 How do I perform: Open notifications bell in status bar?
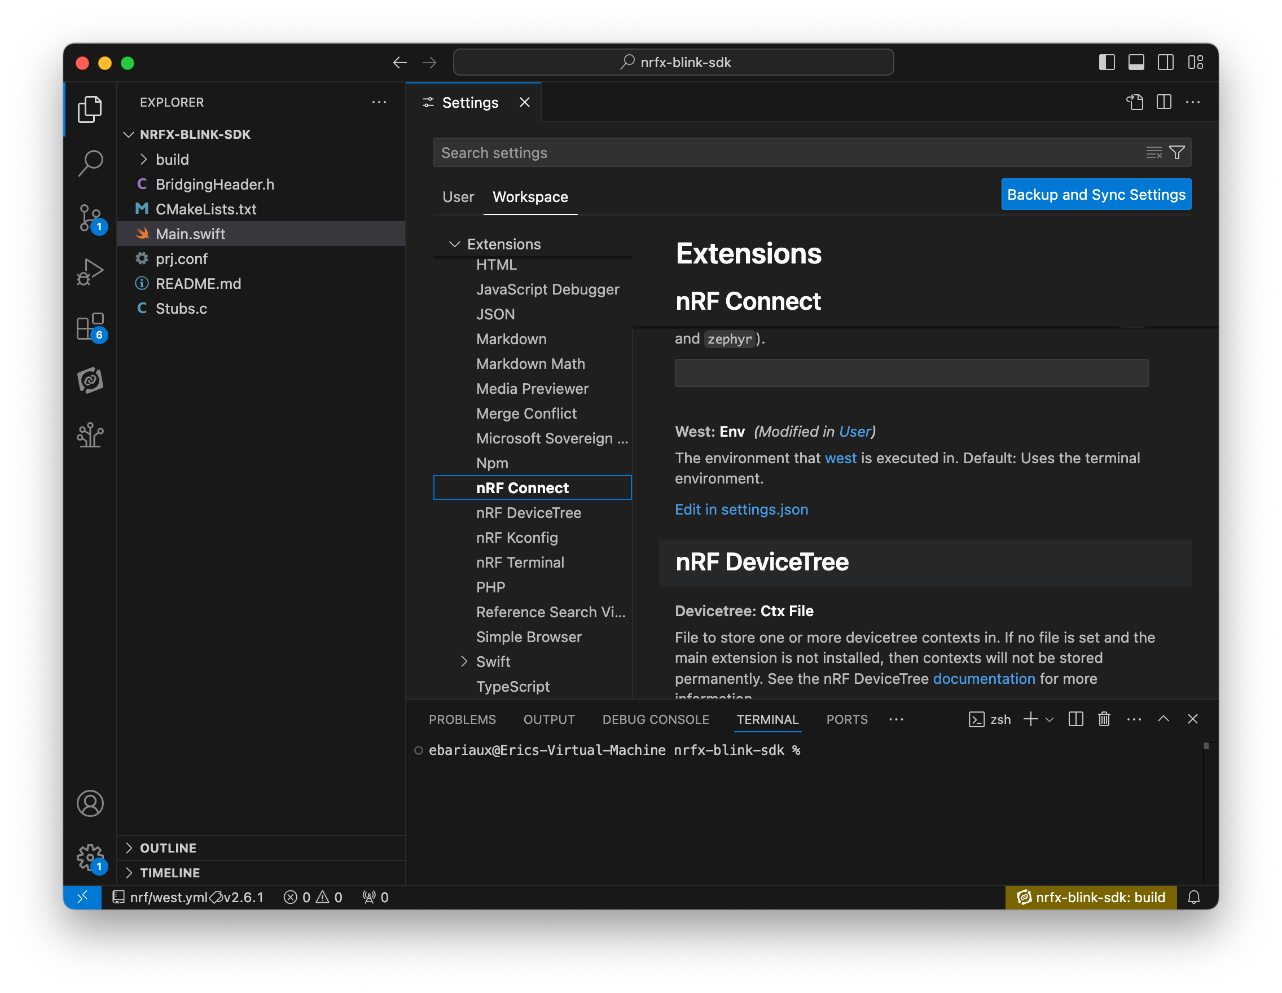(1193, 897)
